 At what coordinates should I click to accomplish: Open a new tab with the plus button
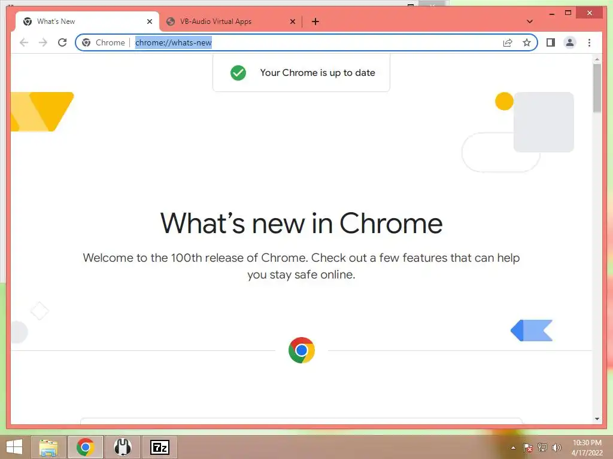coord(315,22)
